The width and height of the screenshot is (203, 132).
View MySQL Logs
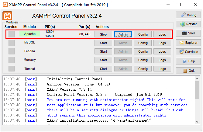click(x=162, y=43)
